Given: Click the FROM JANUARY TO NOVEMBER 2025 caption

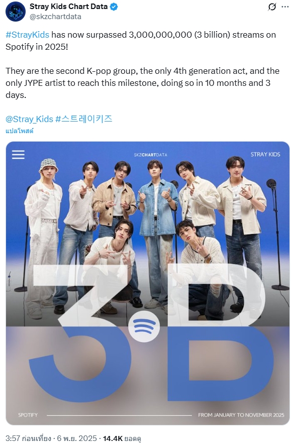Looking at the screenshot, I should coord(241,415).
